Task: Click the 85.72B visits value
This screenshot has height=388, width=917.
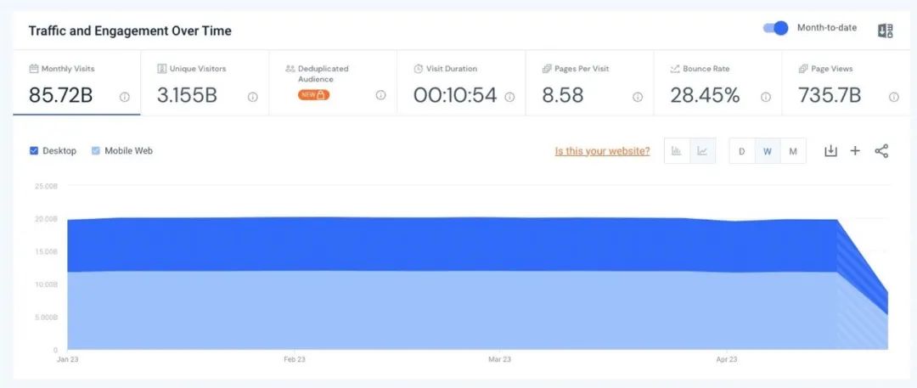Action: pyautogui.click(x=61, y=95)
